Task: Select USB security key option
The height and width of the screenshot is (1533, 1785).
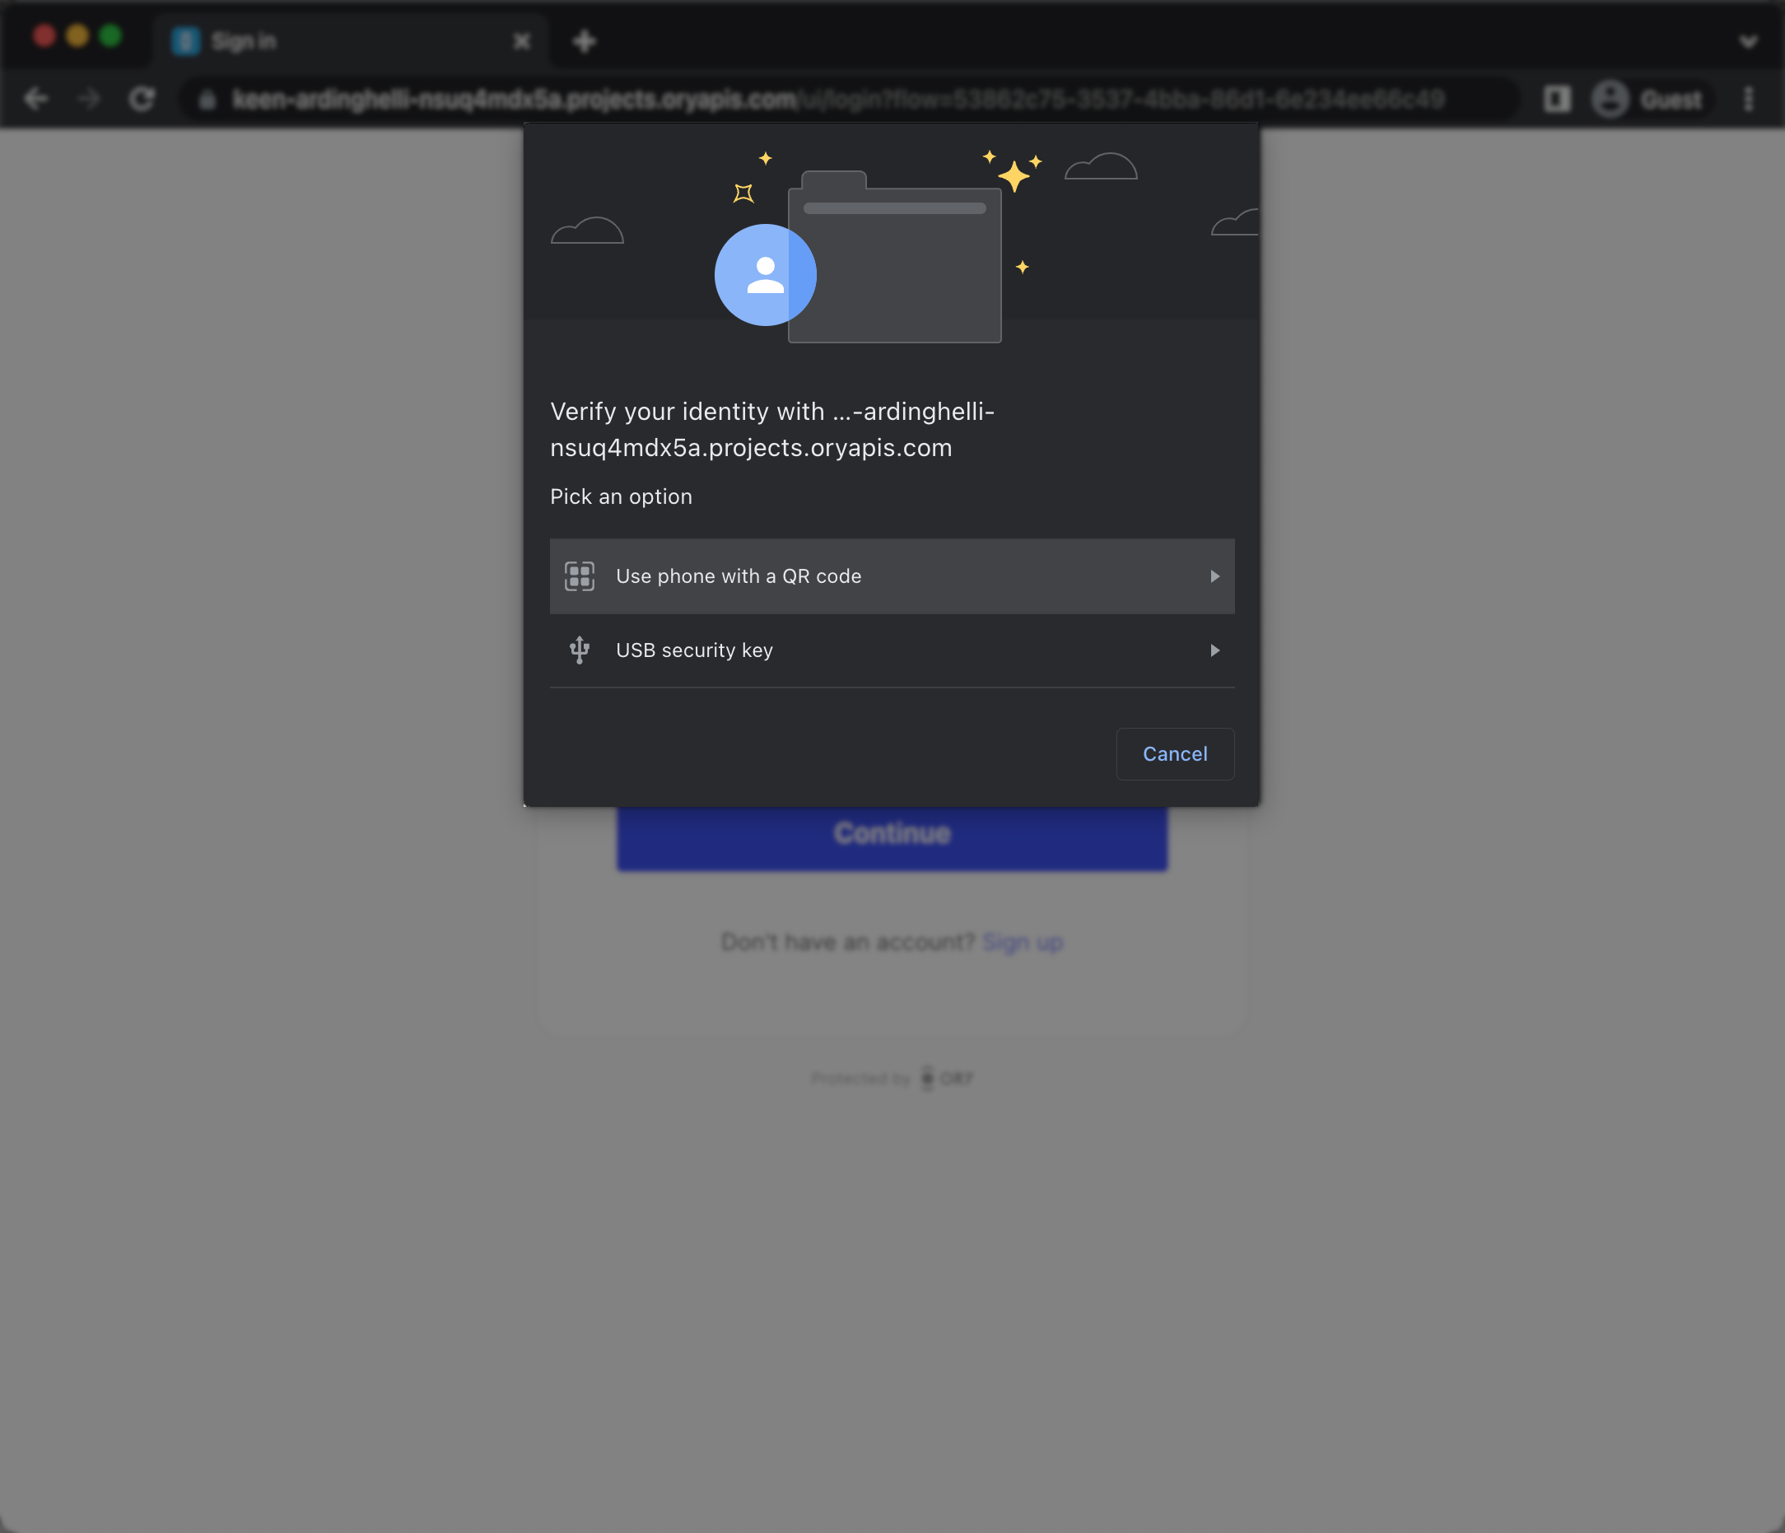Action: (x=892, y=650)
